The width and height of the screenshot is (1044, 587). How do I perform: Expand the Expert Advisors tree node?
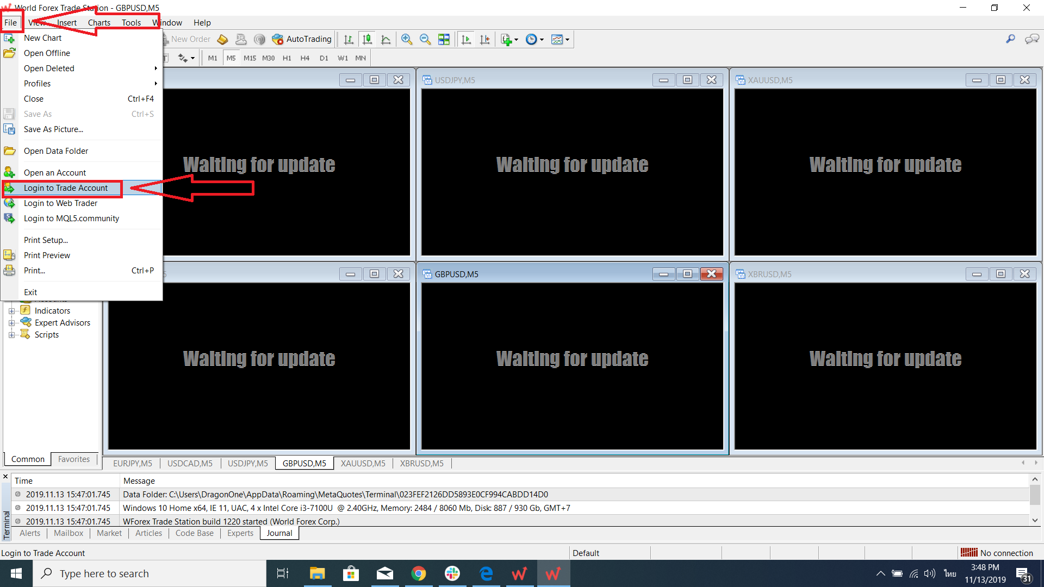click(x=11, y=323)
